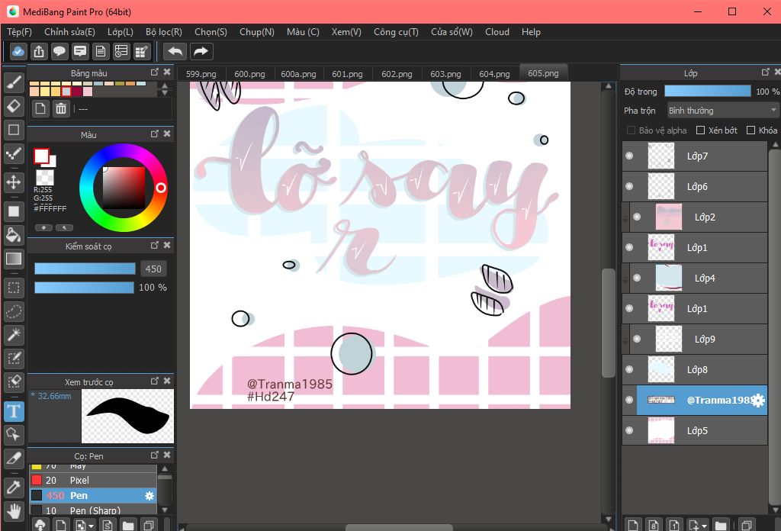This screenshot has width=781, height=531.
Task: Toggle visibility of Lớp6 layer
Action: point(629,186)
